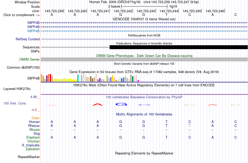Viewport: 248px width, 163px height.
Task: Select the Elephant alignment row label
Action: point(33,137)
